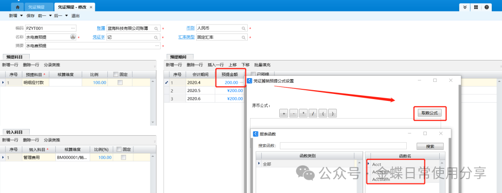The image size is (502, 193).
Task: Toggle 固定 checkbox in 明细应付款 row
Action: [x=120, y=82]
